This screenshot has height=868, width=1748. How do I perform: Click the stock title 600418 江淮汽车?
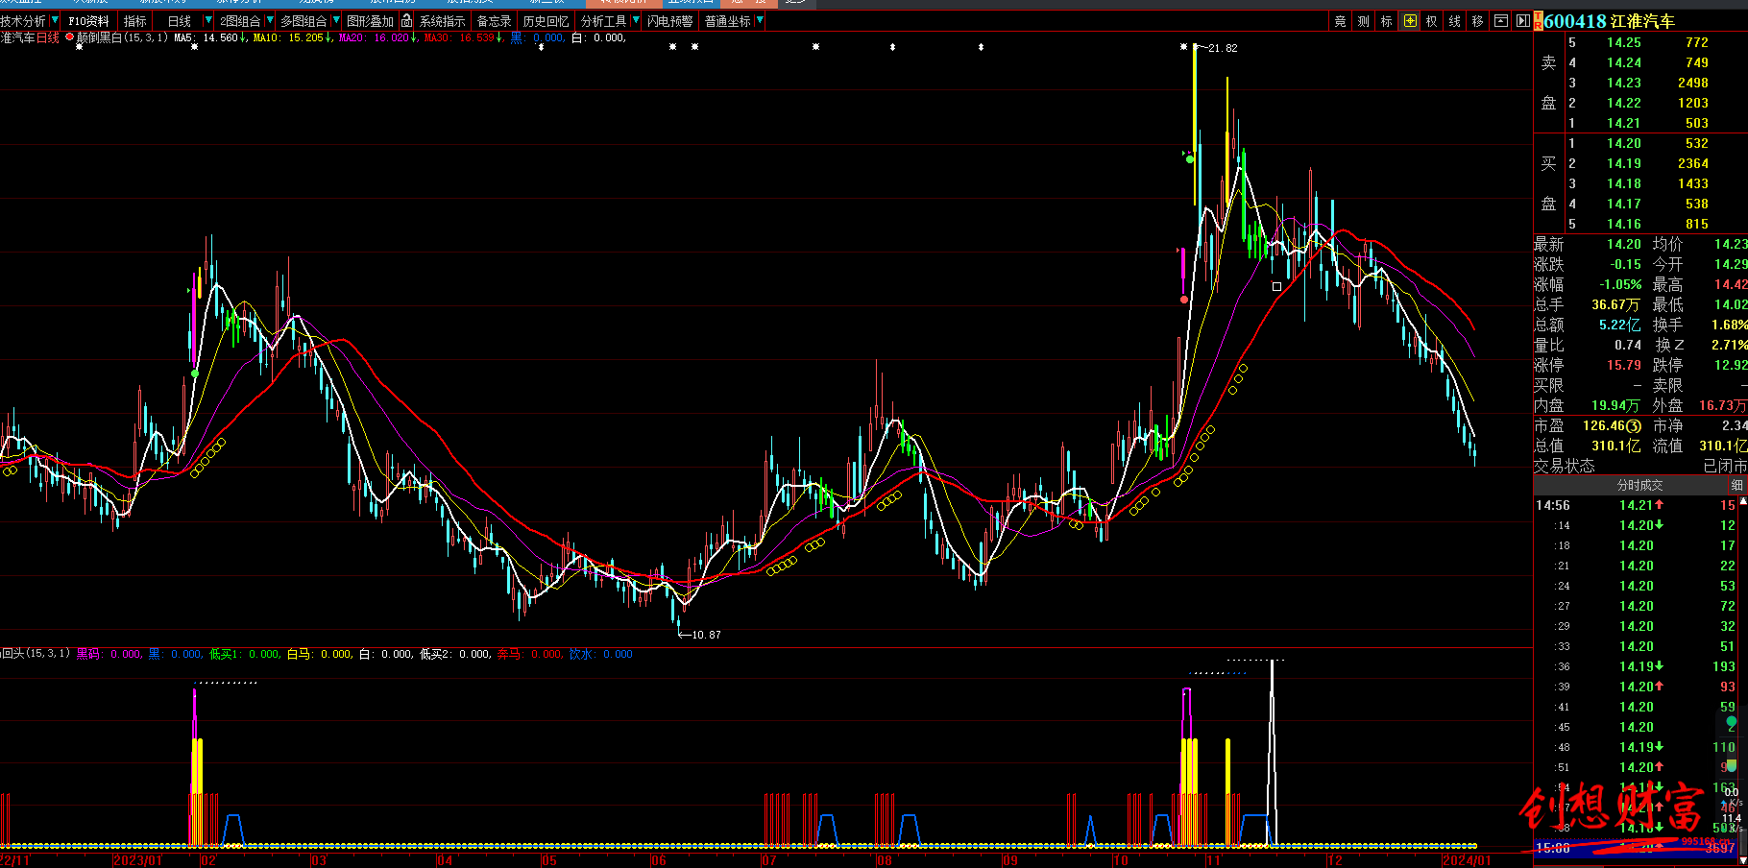(x=1609, y=21)
